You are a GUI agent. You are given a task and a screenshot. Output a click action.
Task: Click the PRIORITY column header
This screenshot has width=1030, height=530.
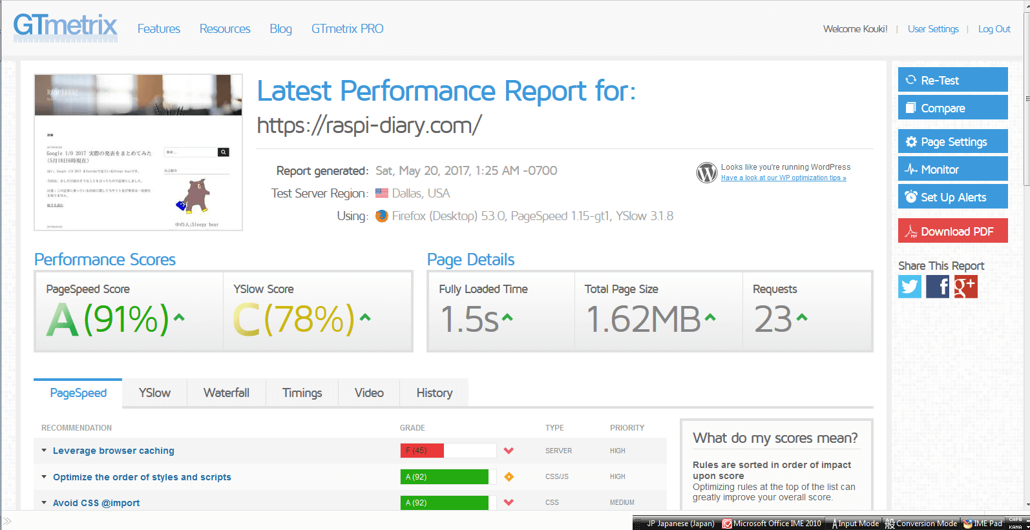pos(627,428)
